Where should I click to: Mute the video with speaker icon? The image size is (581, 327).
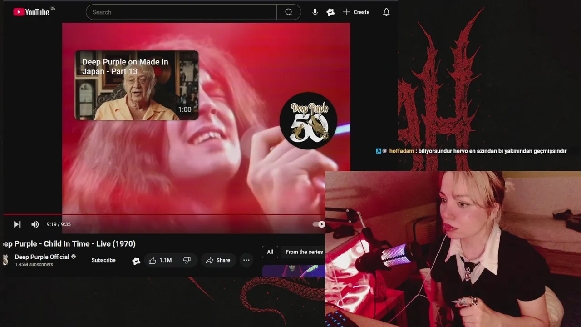point(35,224)
